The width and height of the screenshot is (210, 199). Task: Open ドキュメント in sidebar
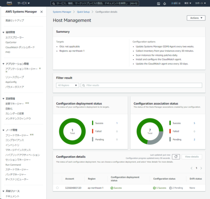coord(12,196)
